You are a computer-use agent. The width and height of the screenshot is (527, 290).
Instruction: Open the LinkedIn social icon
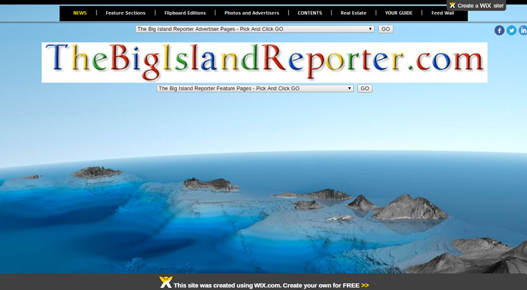tap(523, 31)
